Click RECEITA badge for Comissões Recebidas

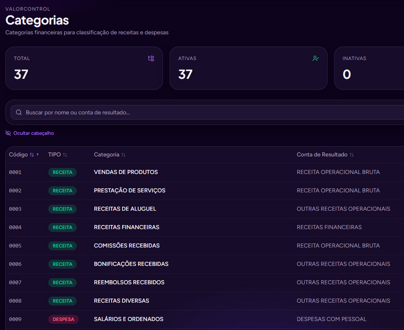62,246
